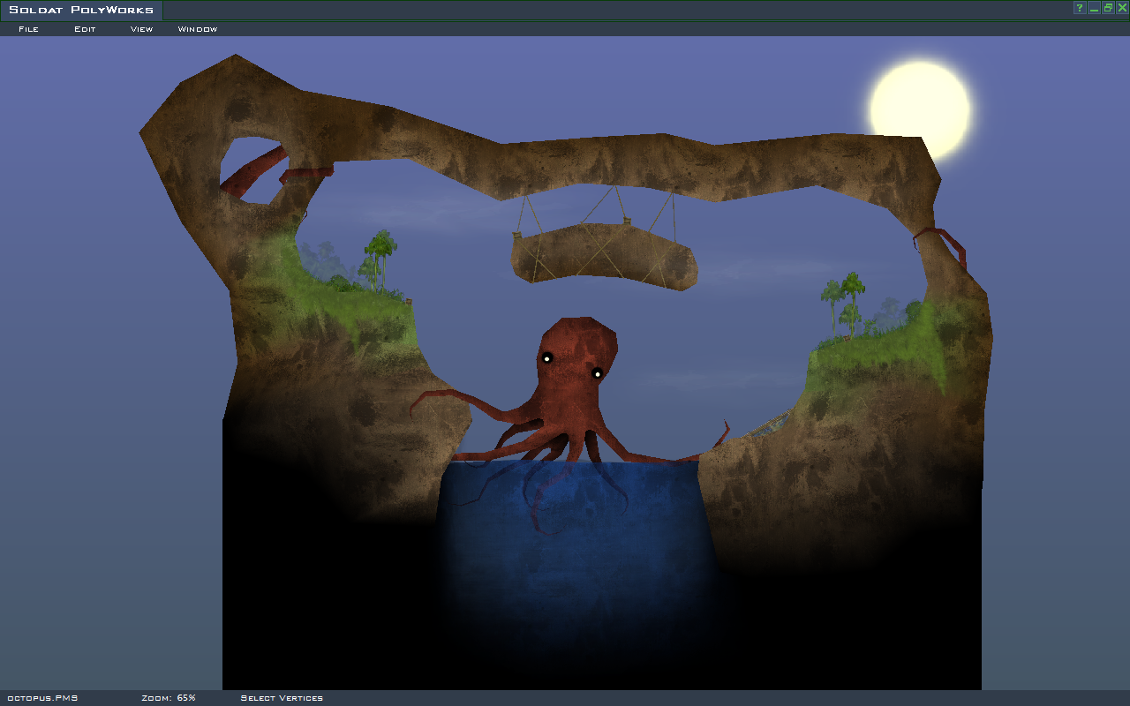The width and height of the screenshot is (1130, 706).
Task: Open the View menu
Action: 141,29
